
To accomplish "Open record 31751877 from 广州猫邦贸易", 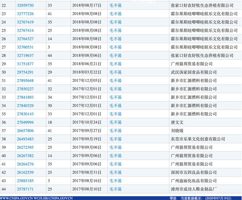I will [x=25, y=64].
